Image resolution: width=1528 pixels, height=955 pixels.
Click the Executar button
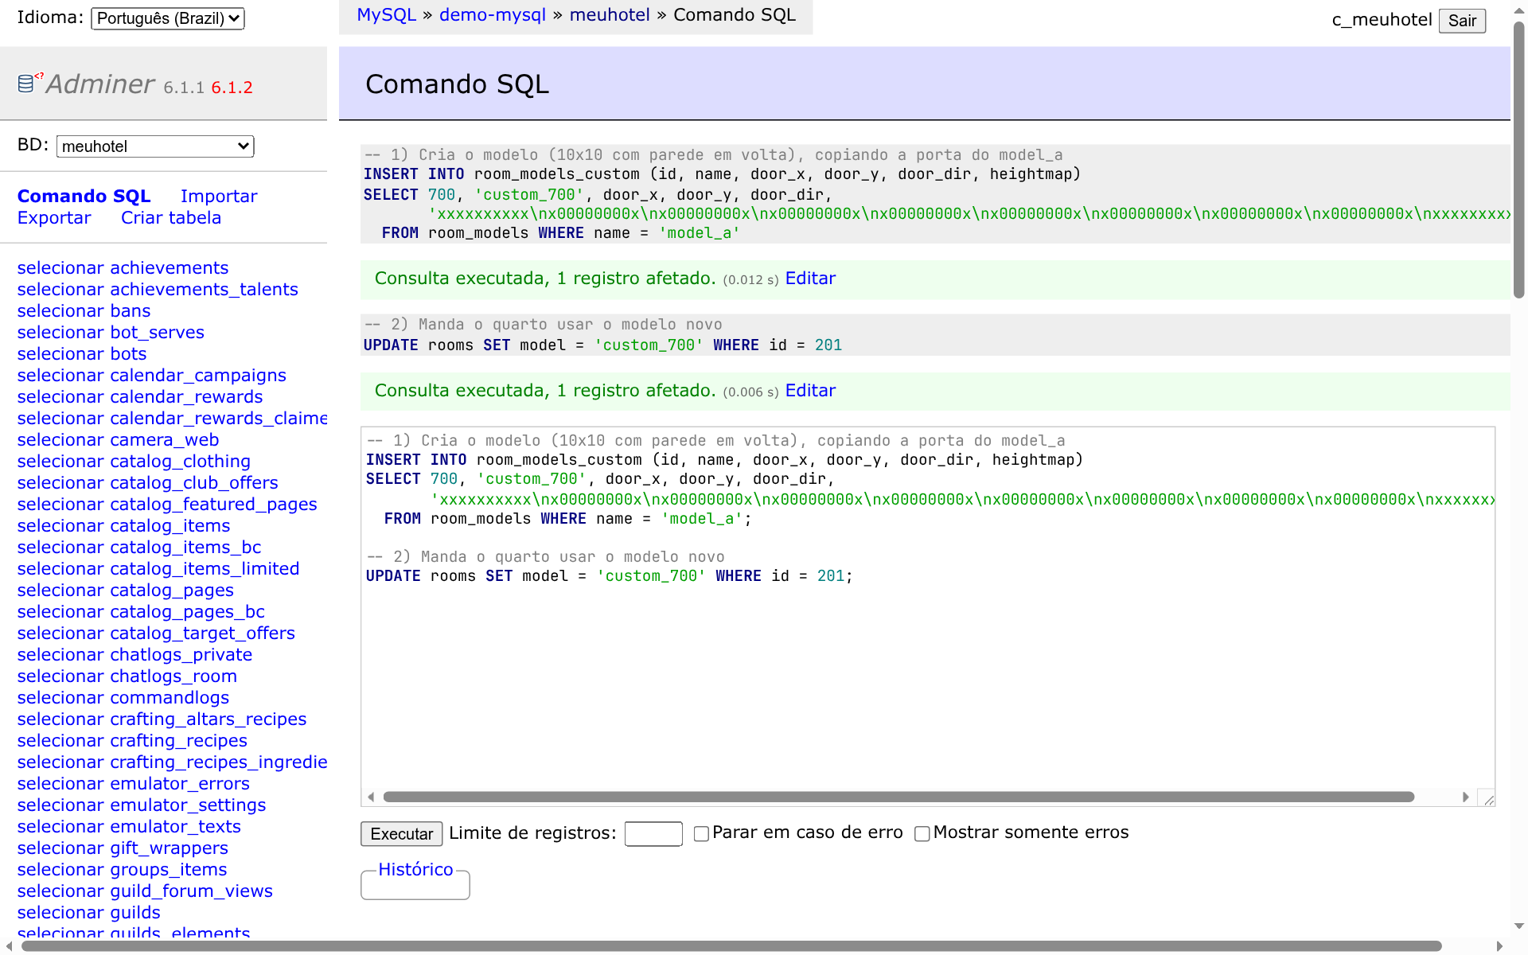pos(402,833)
